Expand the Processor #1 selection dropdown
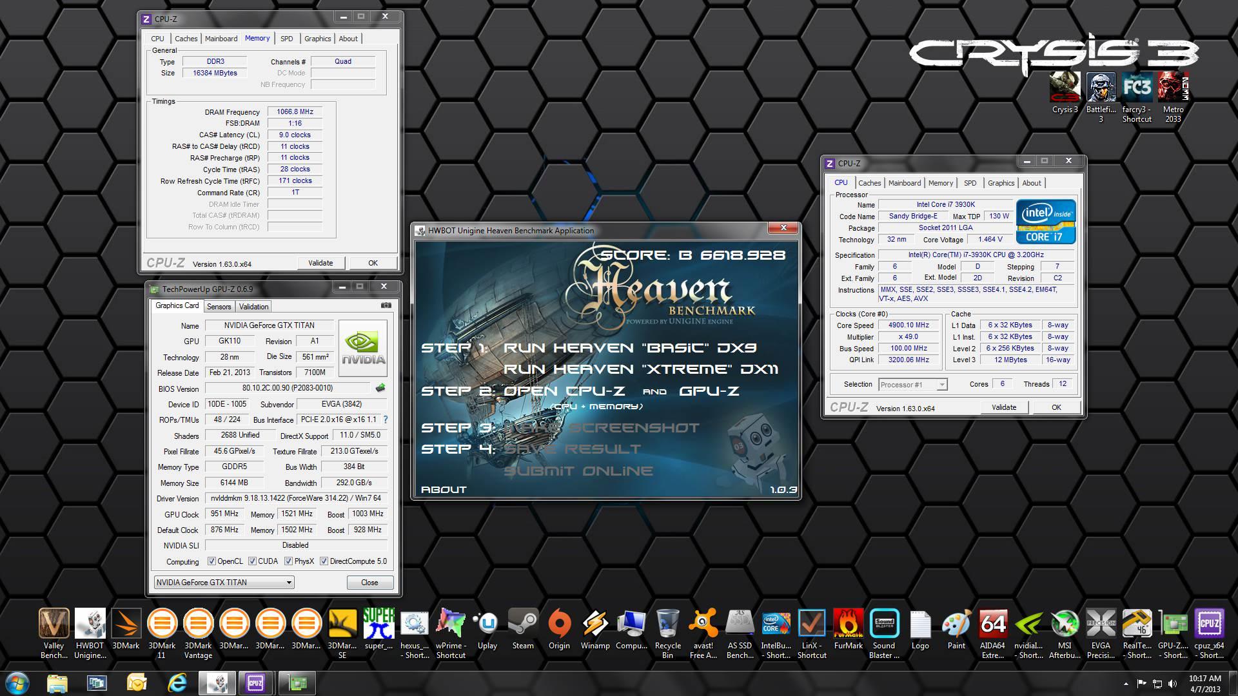This screenshot has width=1238, height=696. point(912,385)
